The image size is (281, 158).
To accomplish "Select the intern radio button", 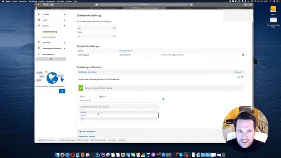I will (100, 97).
